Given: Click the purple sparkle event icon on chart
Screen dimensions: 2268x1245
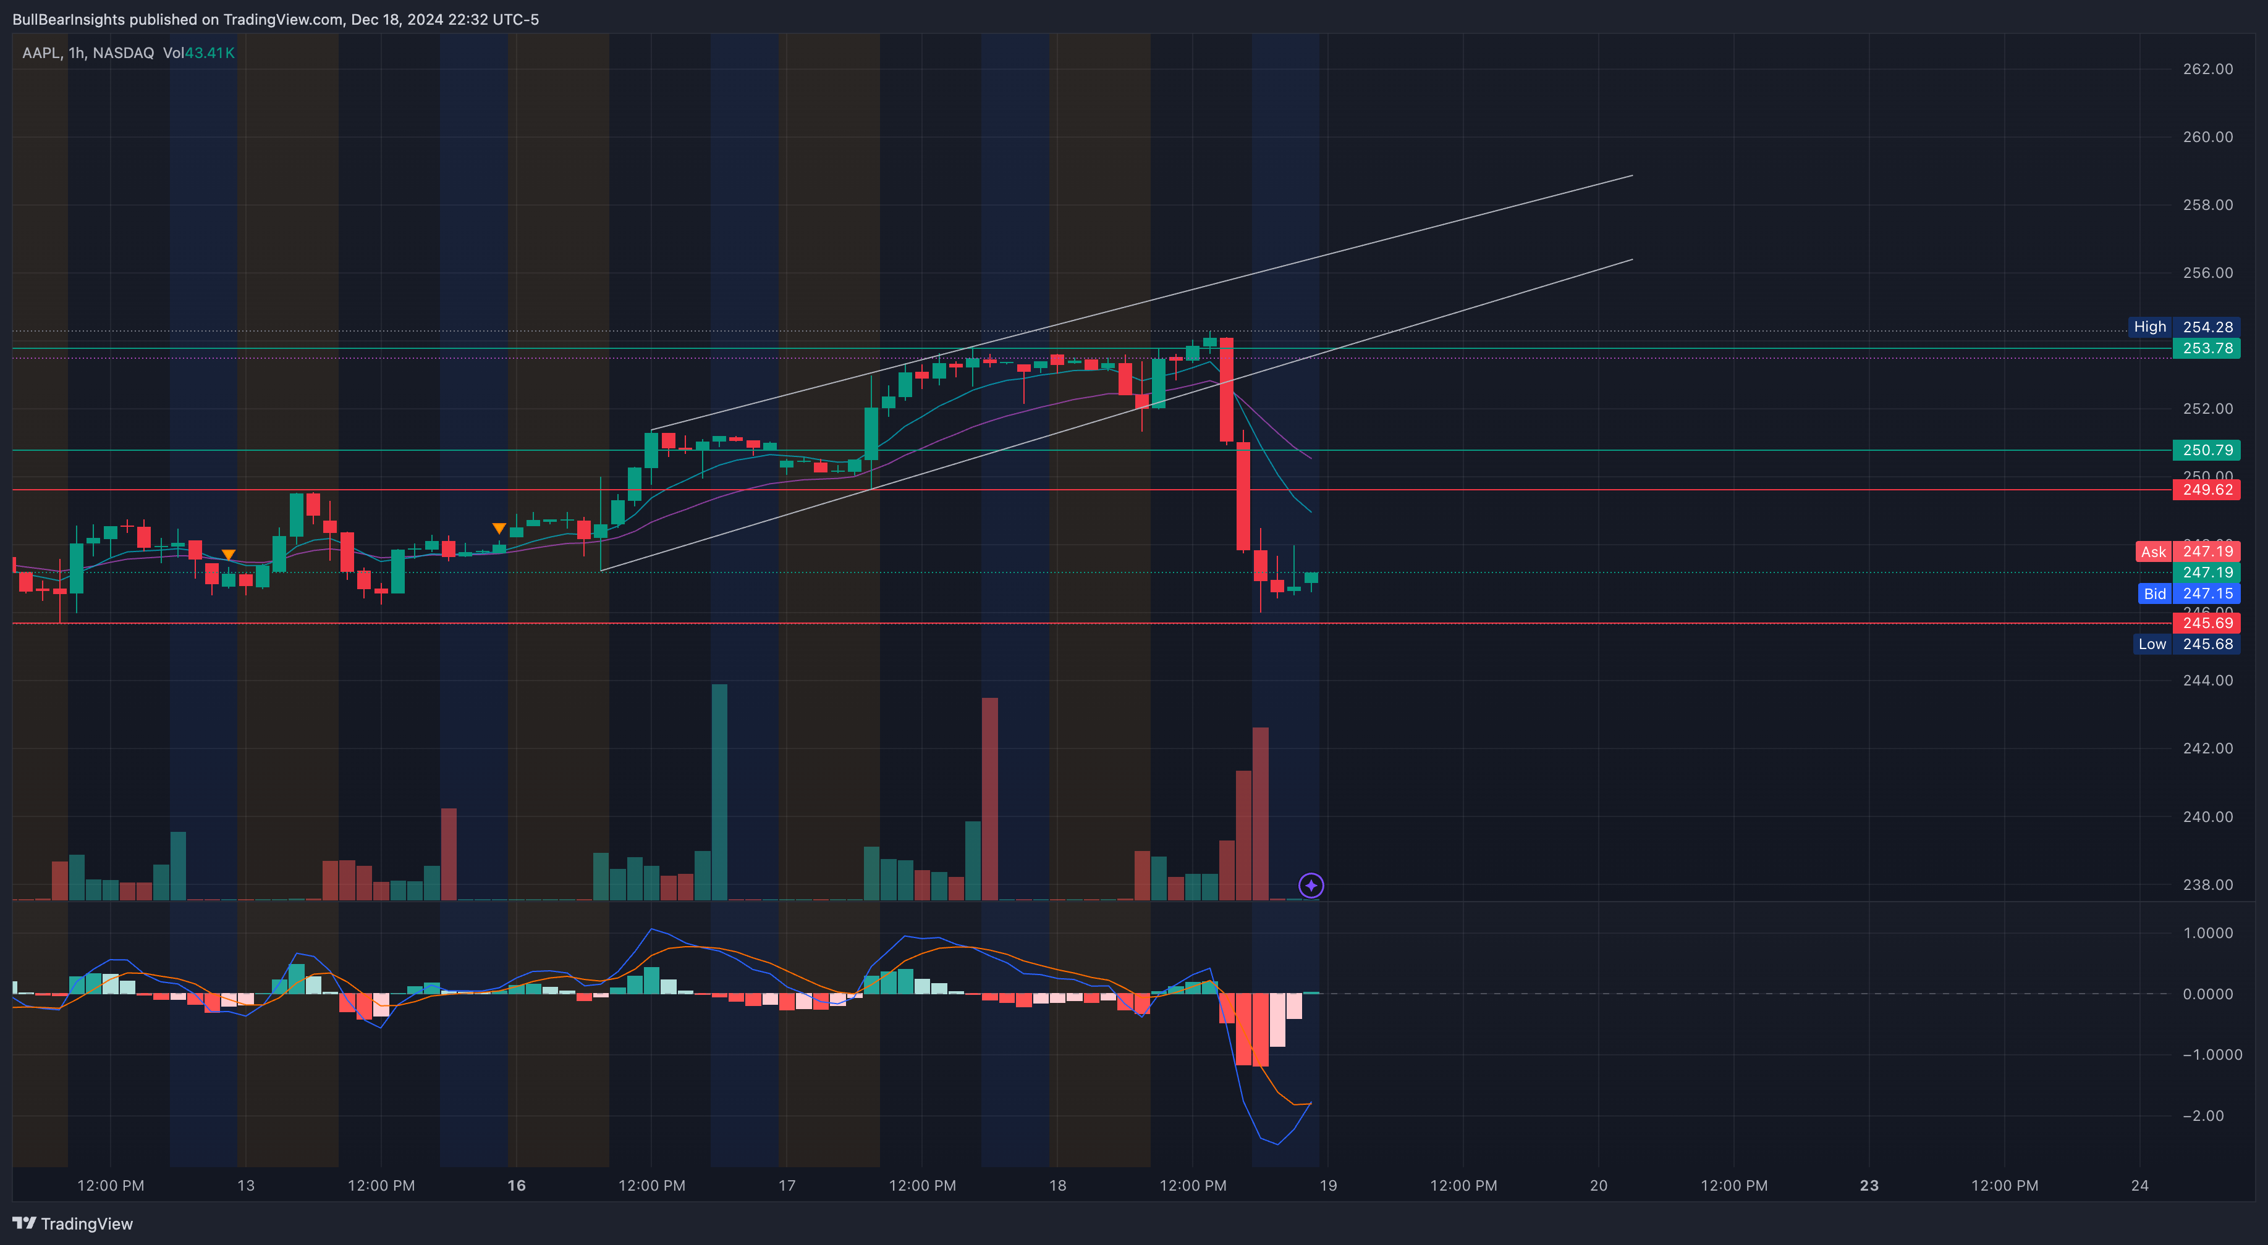Looking at the screenshot, I should (x=1311, y=885).
